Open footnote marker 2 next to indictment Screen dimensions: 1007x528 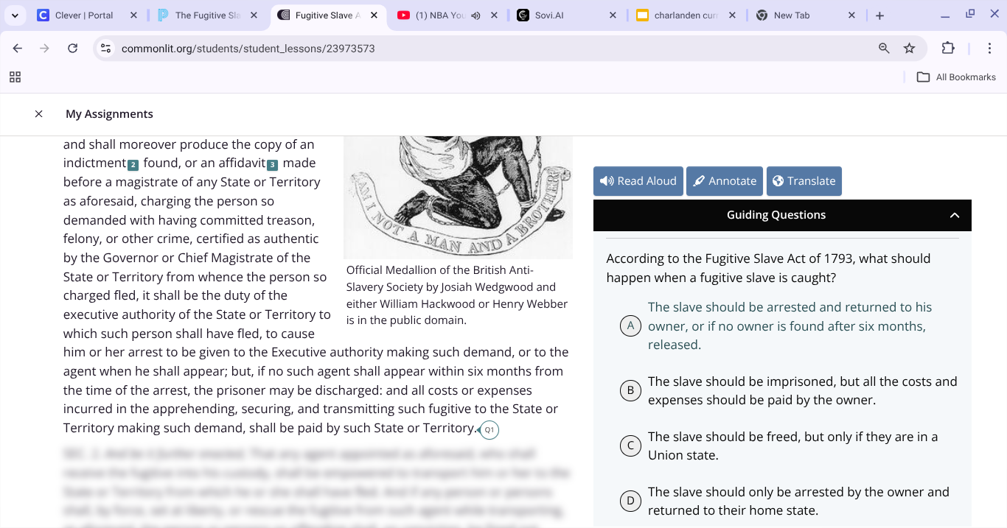134,163
